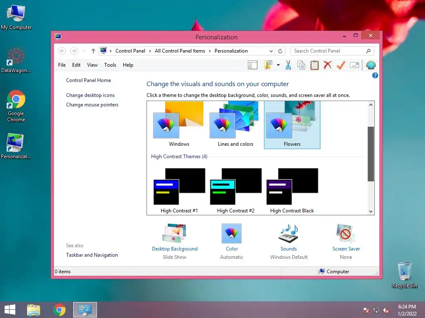This screenshot has height=318, width=425.
Task: Click Change desktop icons link
Action: [90, 95]
